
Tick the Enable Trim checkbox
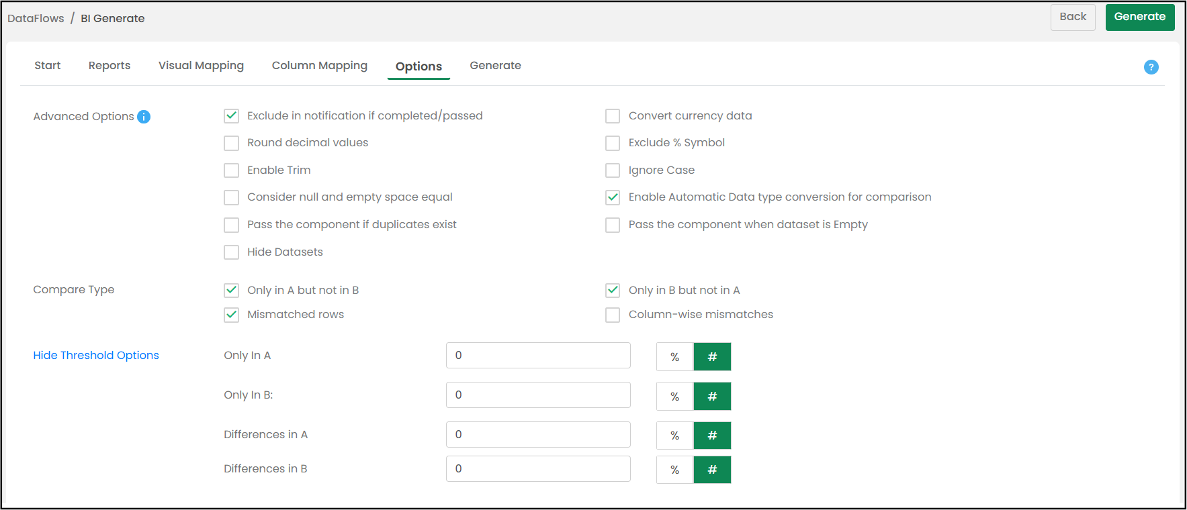pos(232,170)
